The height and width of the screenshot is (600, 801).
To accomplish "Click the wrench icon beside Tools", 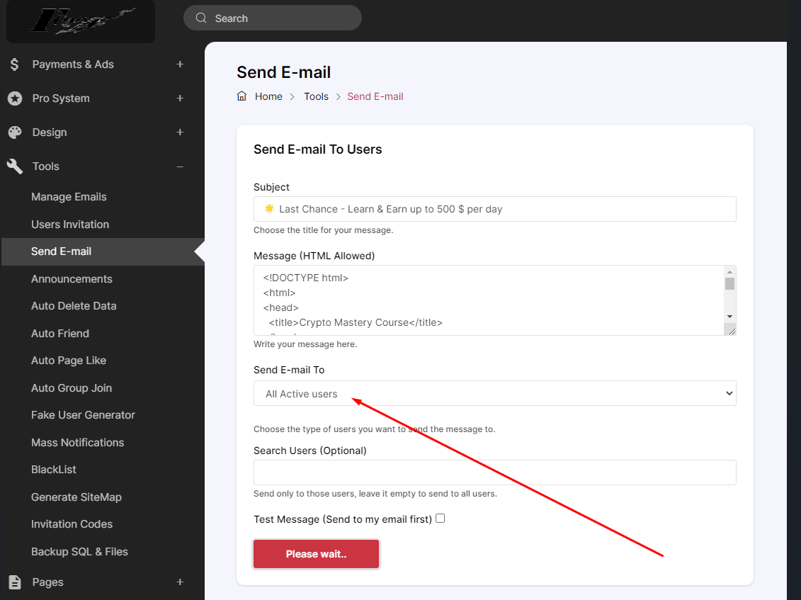I will coord(15,166).
